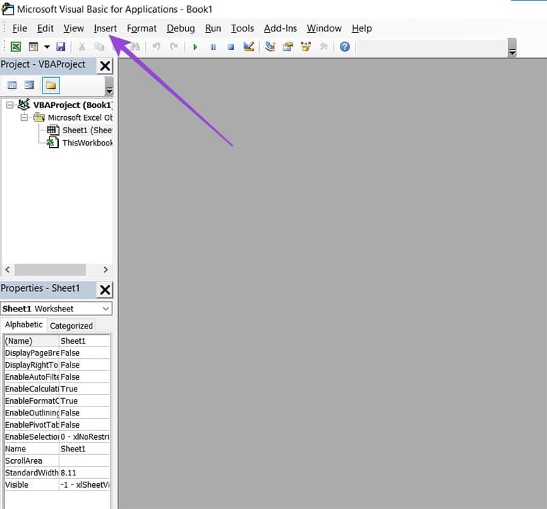Click the View Microsoft Excel icon
Screen dimensions: 547x509
[16, 46]
